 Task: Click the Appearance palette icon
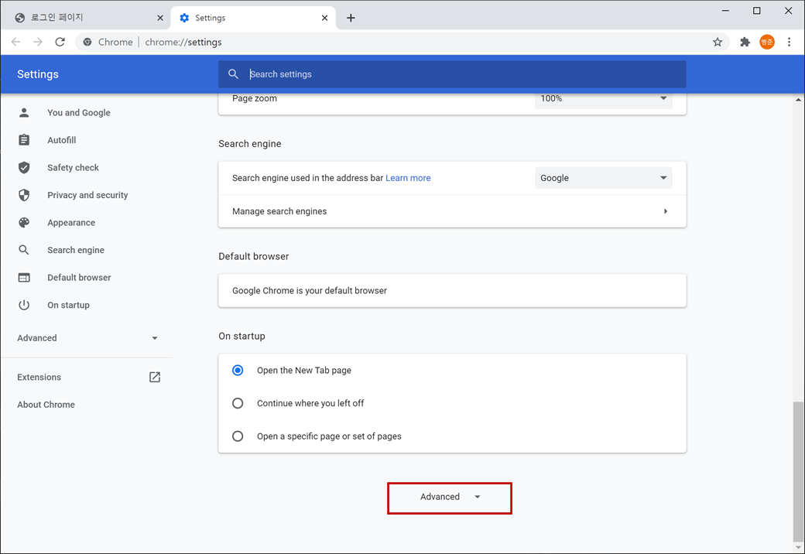[24, 223]
